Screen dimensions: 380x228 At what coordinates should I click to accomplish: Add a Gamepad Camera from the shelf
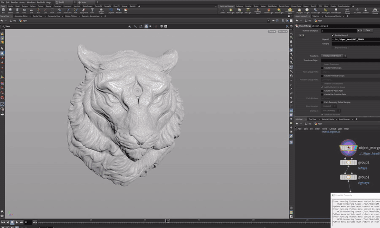[375, 10]
